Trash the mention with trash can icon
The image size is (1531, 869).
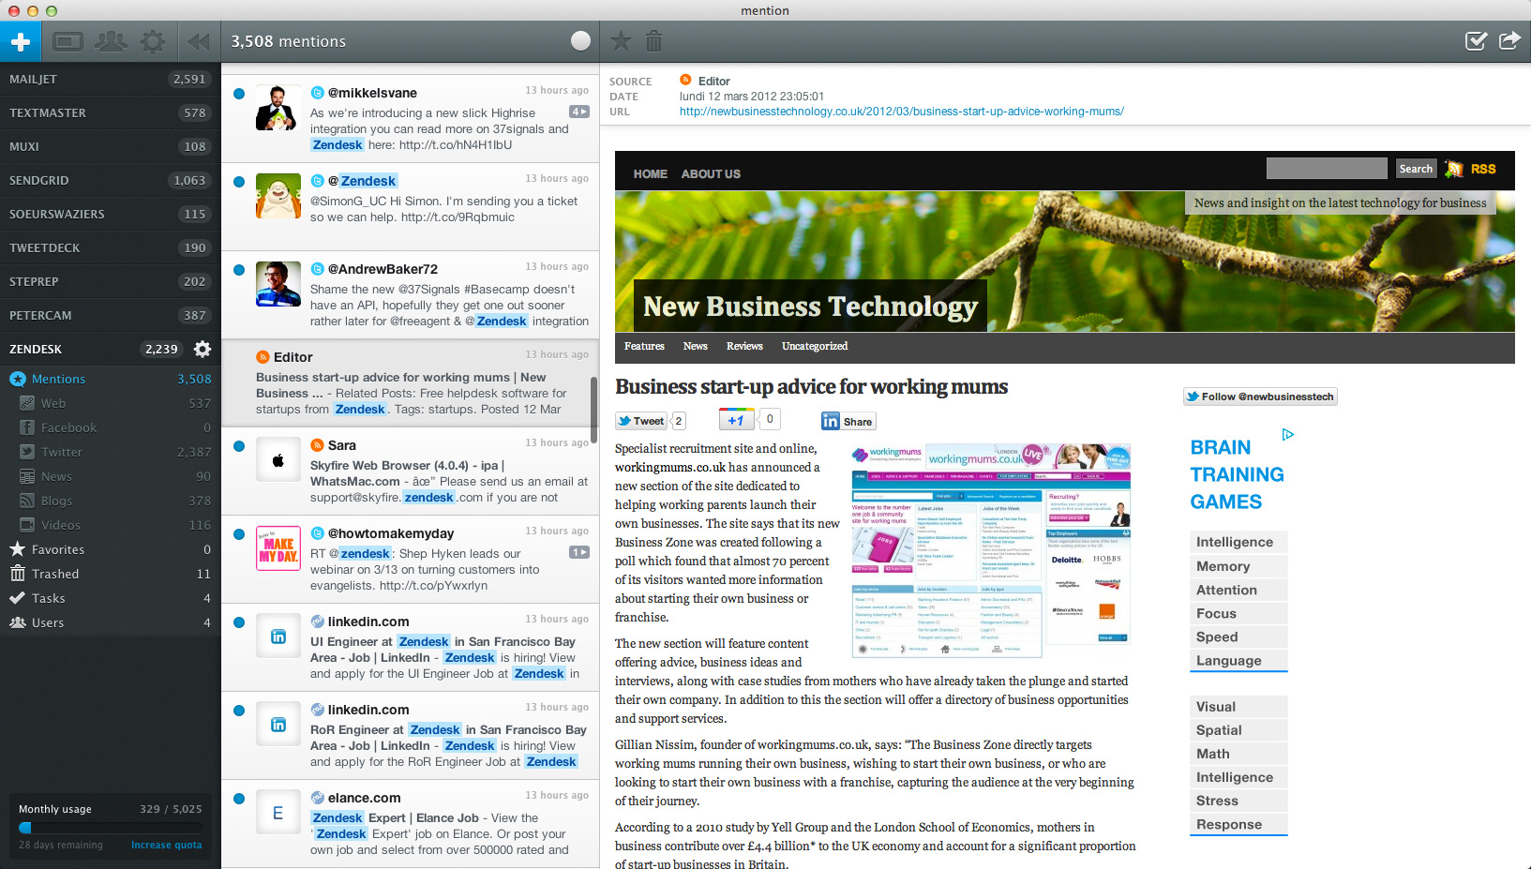click(x=654, y=40)
